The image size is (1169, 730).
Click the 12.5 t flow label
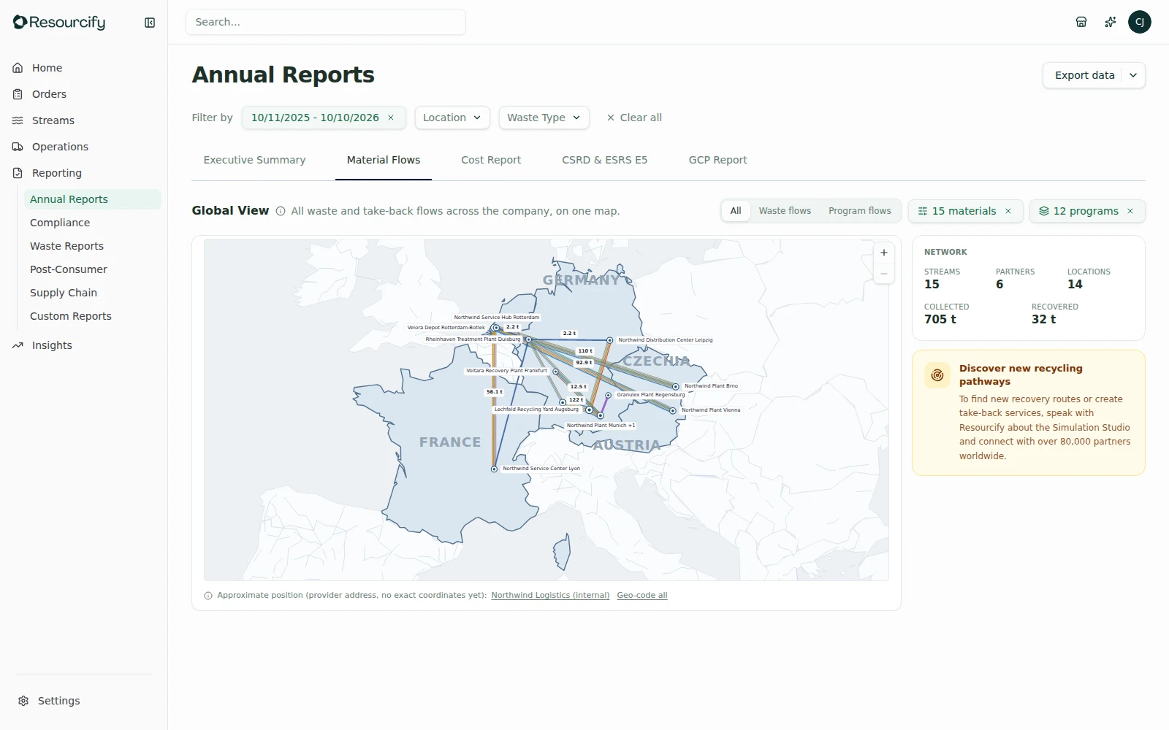point(578,387)
